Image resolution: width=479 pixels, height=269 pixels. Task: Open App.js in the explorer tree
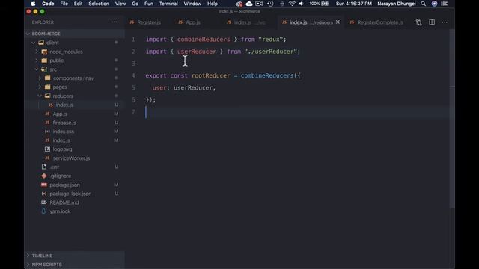point(60,114)
